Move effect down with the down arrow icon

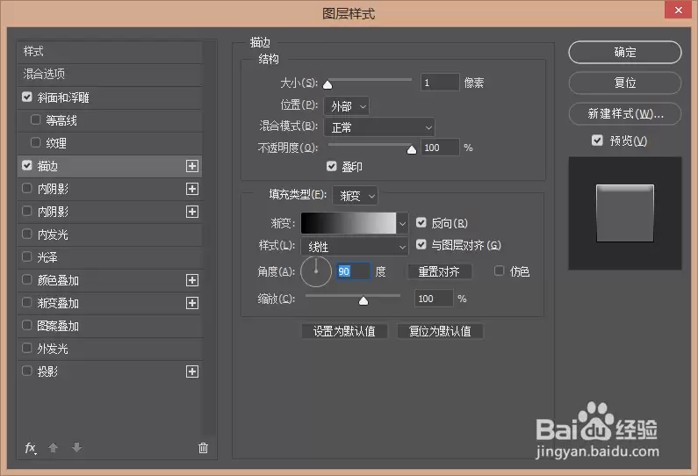coord(76,447)
